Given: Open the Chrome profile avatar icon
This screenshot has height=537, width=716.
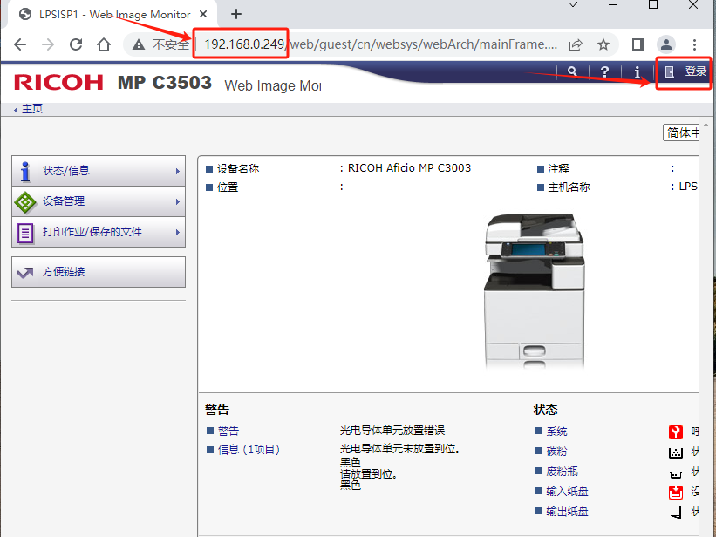Looking at the screenshot, I should click(x=666, y=44).
